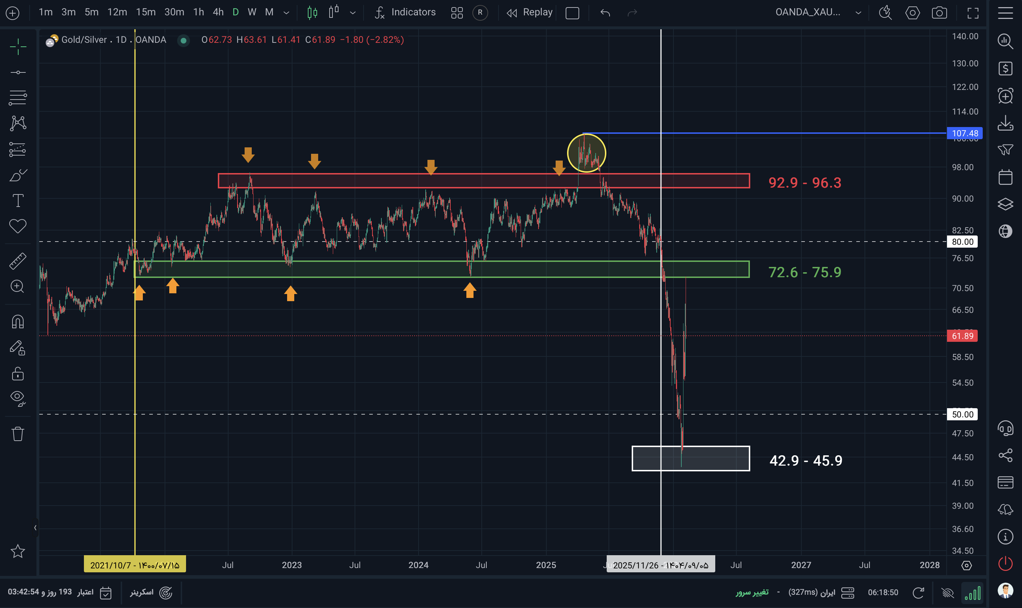Expand the timeframe intervals dropdown chevron
This screenshot has height=608, width=1022.
pyautogui.click(x=286, y=13)
